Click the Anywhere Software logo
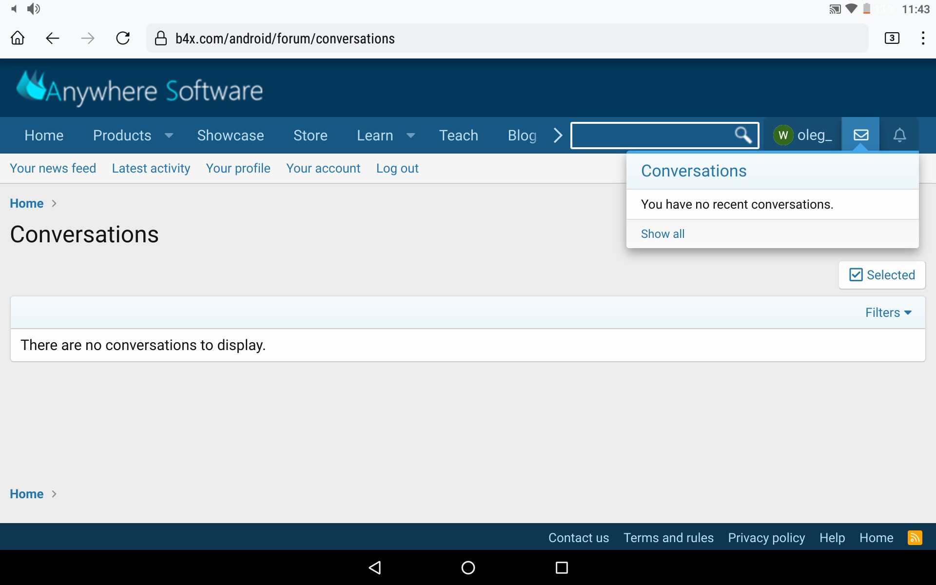Image resolution: width=936 pixels, height=585 pixels. [x=140, y=88]
